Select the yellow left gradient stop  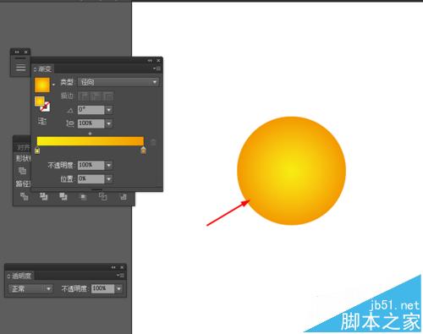(37, 151)
